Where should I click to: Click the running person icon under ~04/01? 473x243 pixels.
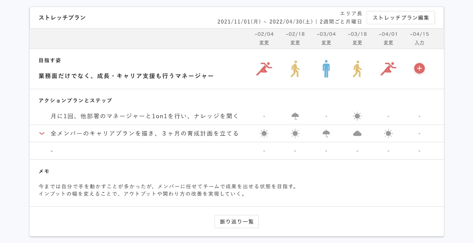click(388, 69)
